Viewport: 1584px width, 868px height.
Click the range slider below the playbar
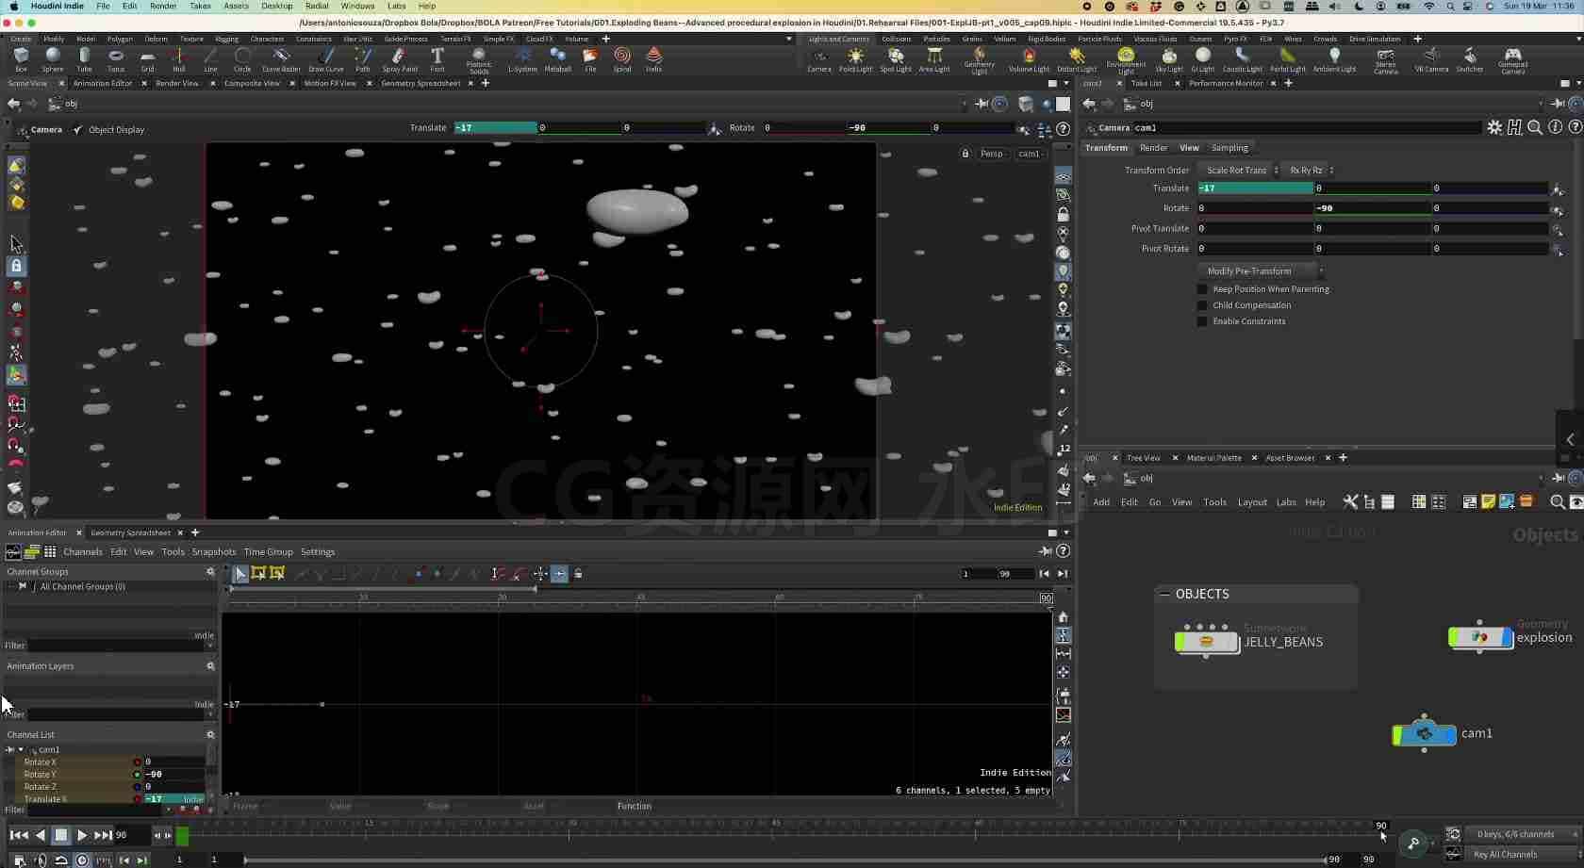point(784,860)
